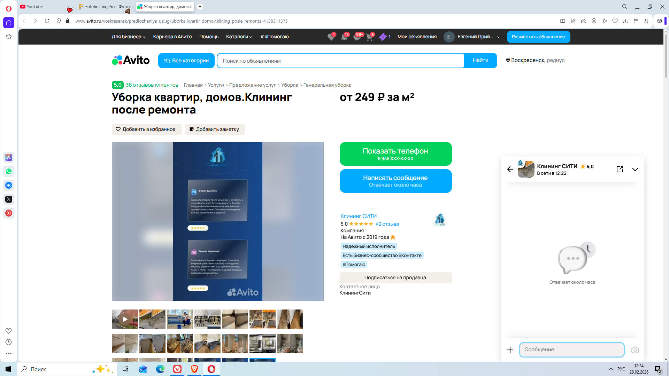
Task: Open WhatsApp in Opera sidebar
Action: click(9, 171)
